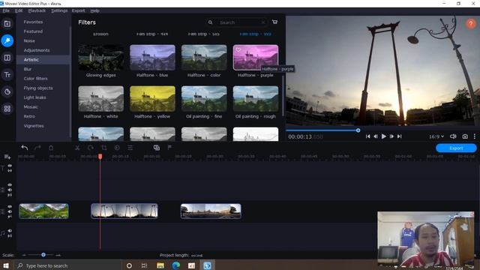Toggle mute on the audio track
This screenshot has height=270, width=480.
click(x=10, y=231)
